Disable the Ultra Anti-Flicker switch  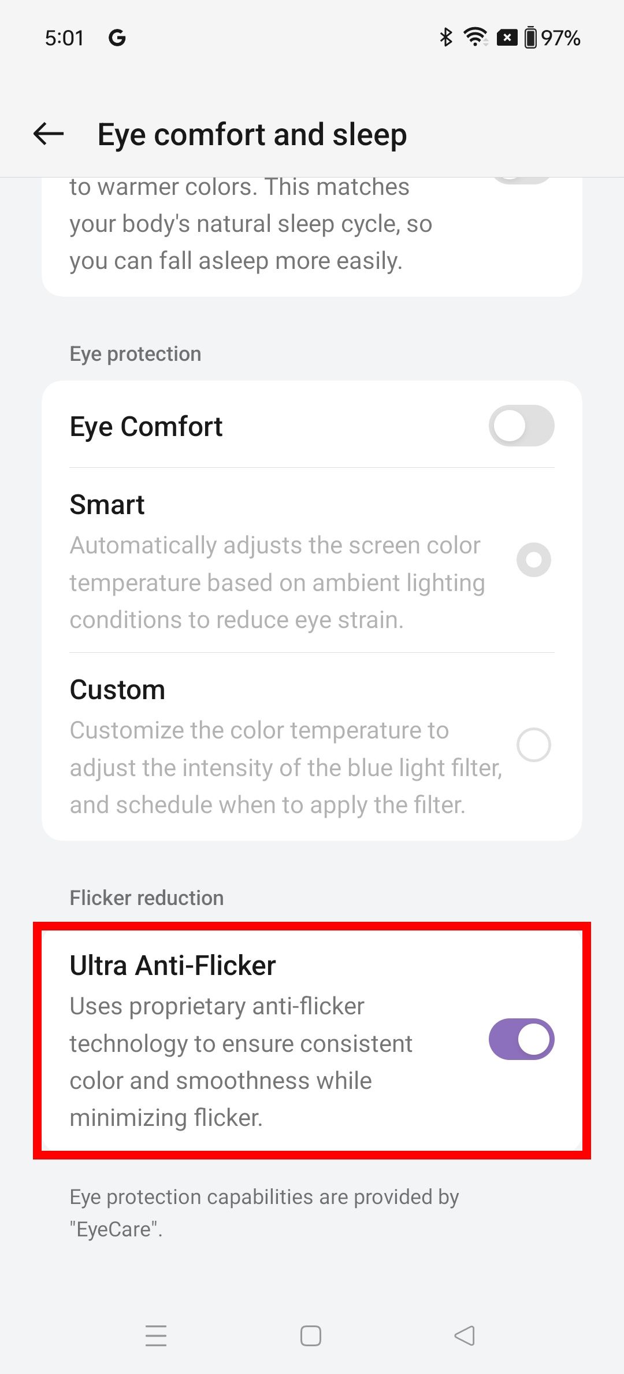pyautogui.click(x=521, y=1039)
